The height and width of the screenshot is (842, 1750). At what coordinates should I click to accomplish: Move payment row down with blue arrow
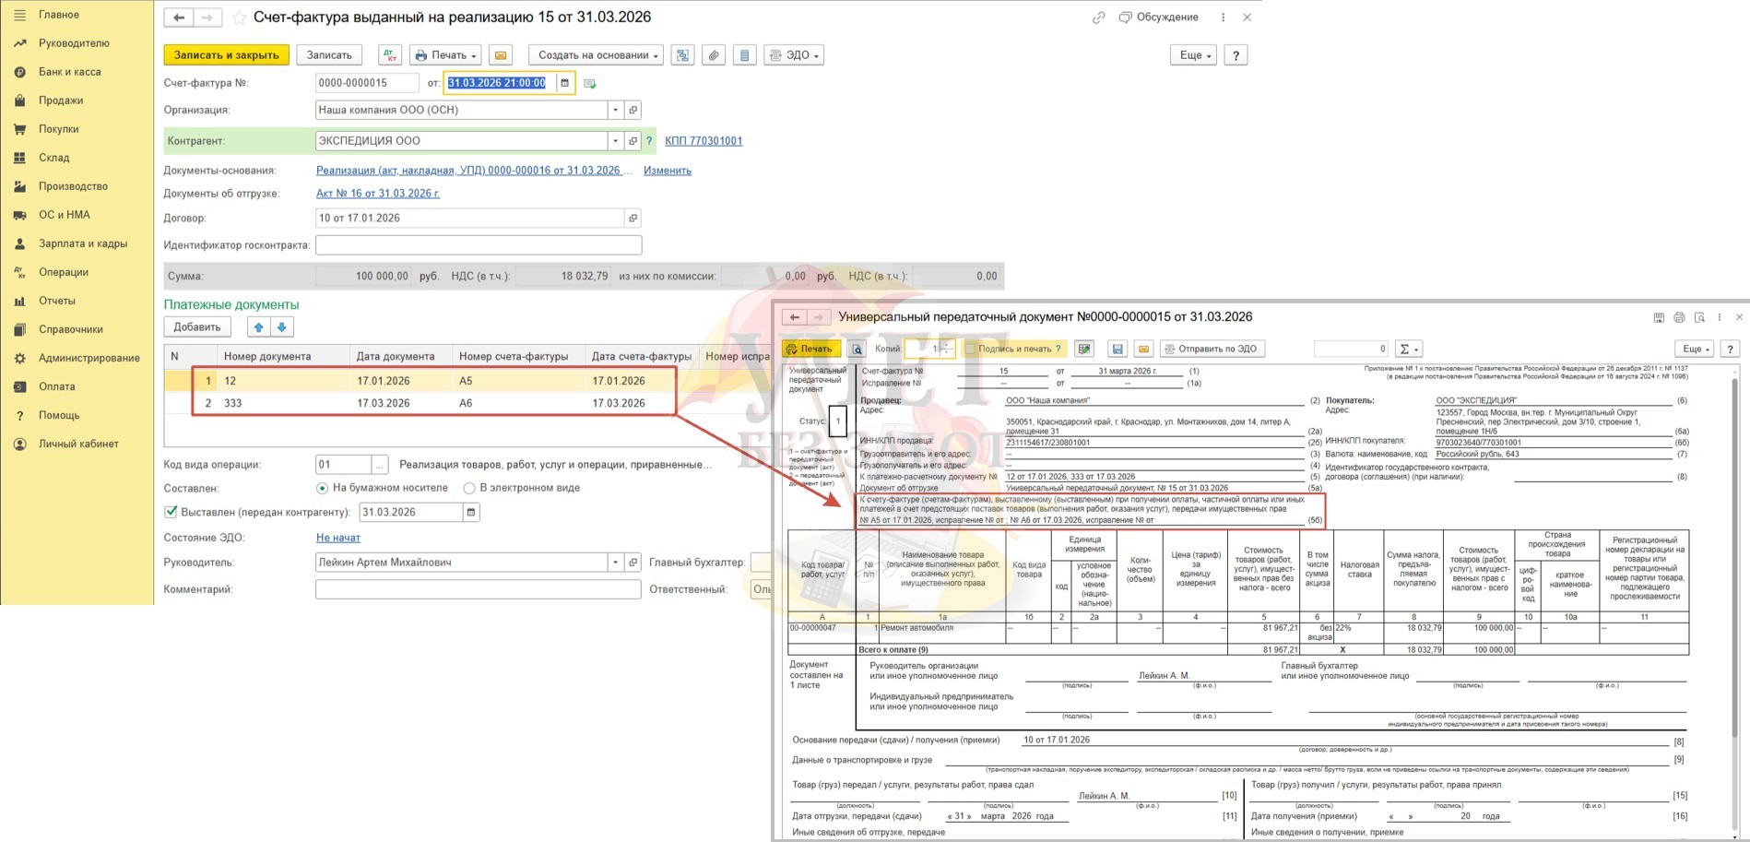coord(282,327)
